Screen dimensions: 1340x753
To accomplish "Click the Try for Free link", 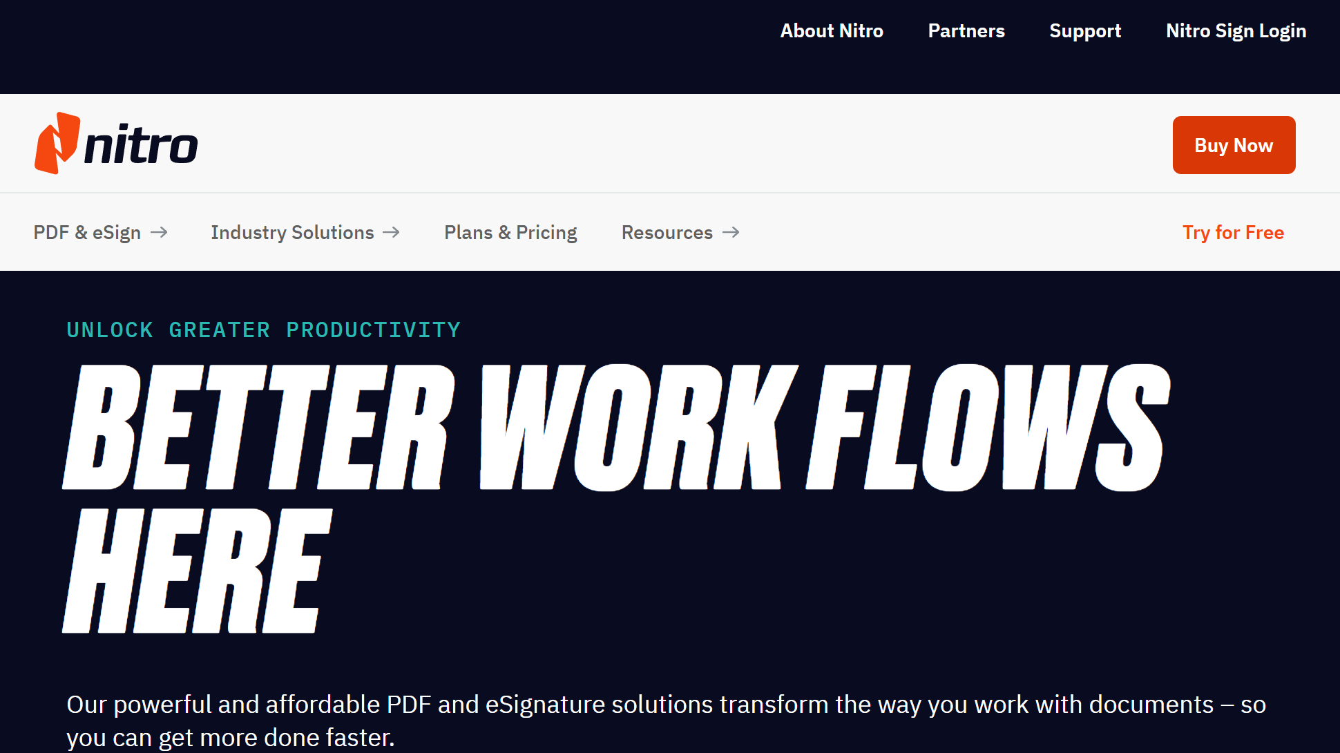I will 1234,231.
